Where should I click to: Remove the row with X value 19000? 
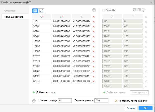[94, 52]
